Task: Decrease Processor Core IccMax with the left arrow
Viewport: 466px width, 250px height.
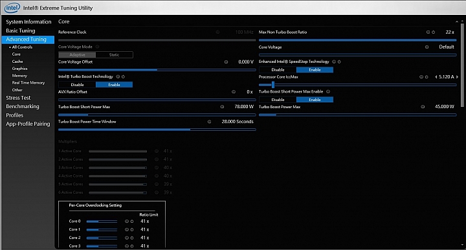Action: click(x=436, y=76)
